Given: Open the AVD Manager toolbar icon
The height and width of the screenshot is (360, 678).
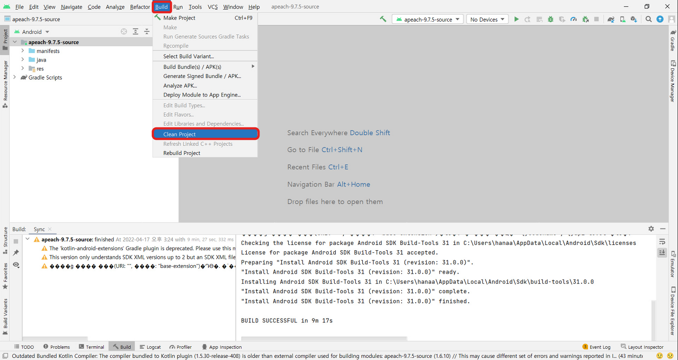Looking at the screenshot, I should click(x=622, y=19).
